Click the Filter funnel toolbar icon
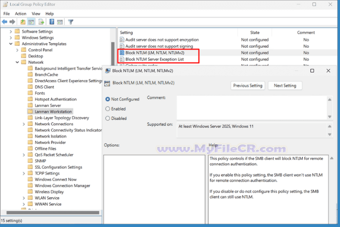Image resolution: width=340 pixels, height=227 pixels. (x=71, y=22)
